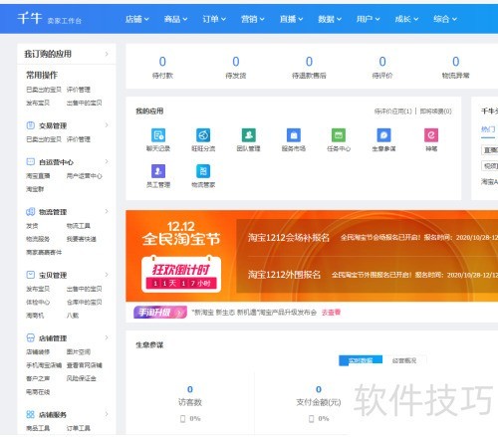Screen dimensions: 498x437
Task: Expand the 物流管理 section arrow
Action: pyautogui.click(x=107, y=211)
